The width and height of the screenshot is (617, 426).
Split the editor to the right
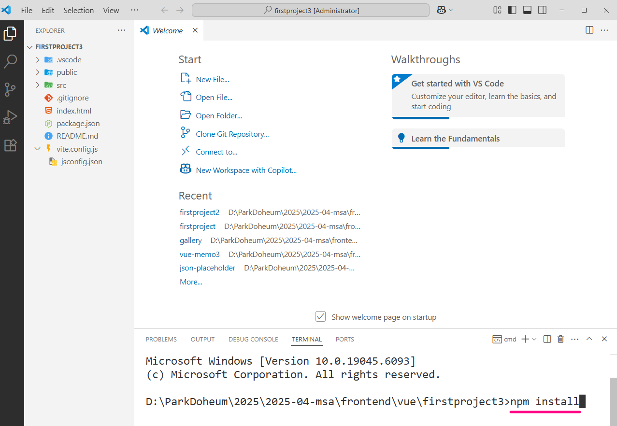[589, 30]
